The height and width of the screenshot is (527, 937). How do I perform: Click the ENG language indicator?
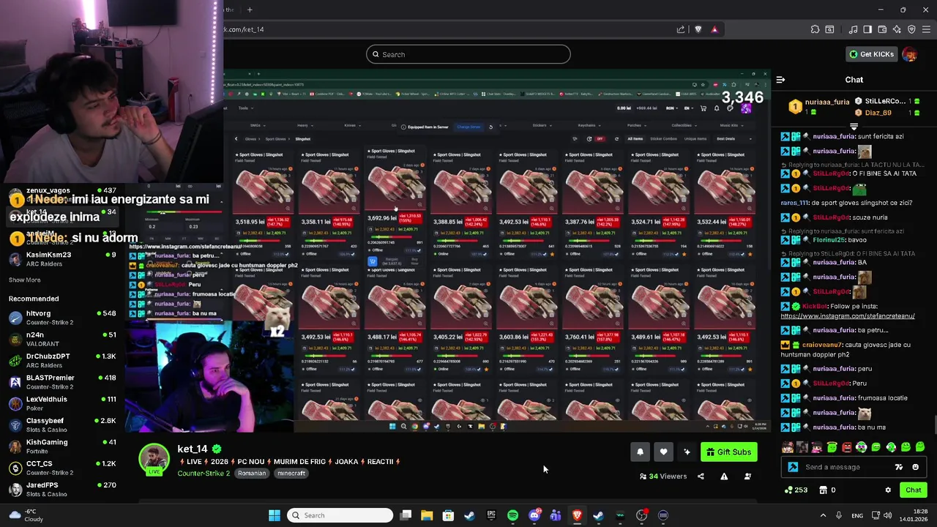tap(857, 515)
